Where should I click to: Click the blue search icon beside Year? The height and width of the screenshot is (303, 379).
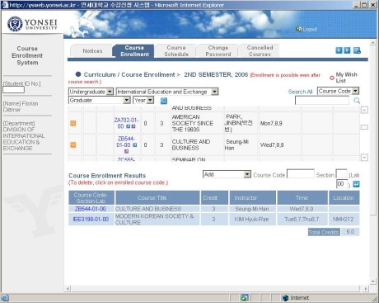point(164,101)
